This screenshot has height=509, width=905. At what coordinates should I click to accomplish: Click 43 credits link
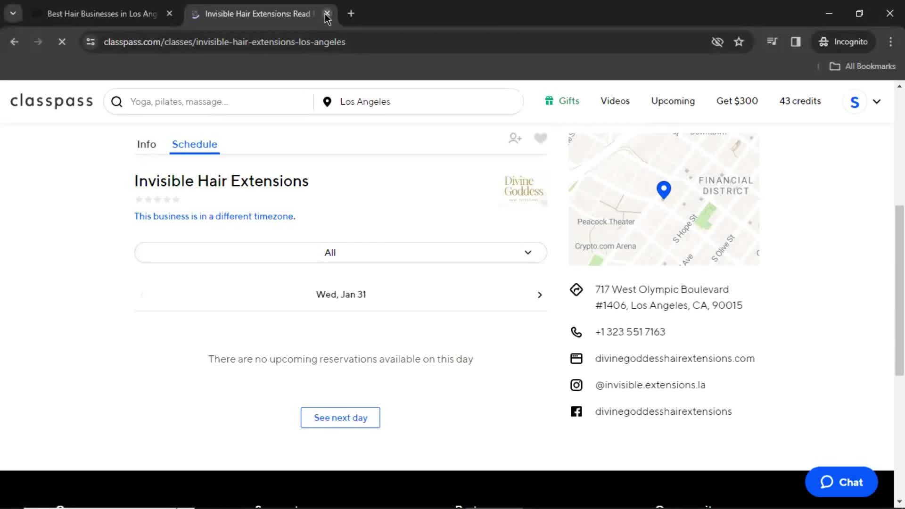[x=800, y=101]
